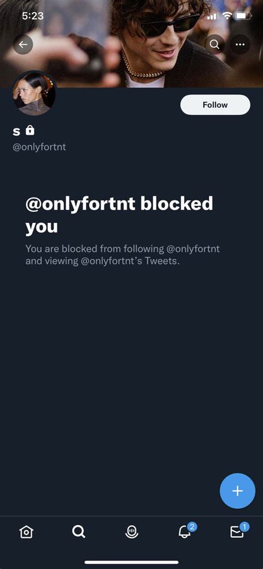Viewport: 263px width, 569px height.
Task: Open the round profile avatar photo
Action: 34,93
